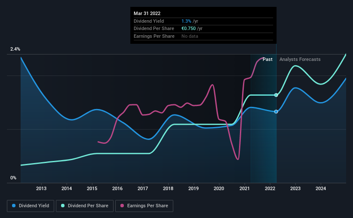Image resolution: width=353 pixels, height=218 pixels.
Task: Click the 'Mar 31 2022' tooltip date
Action: pos(147,13)
